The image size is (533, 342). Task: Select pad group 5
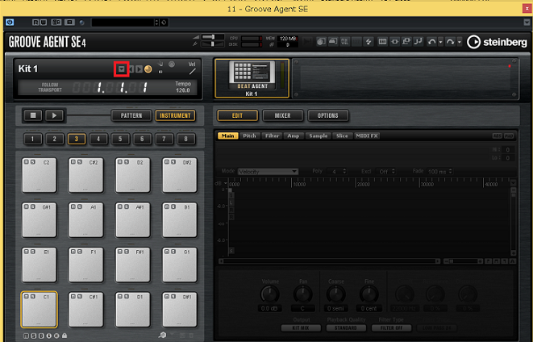click(x=120, y=139)
